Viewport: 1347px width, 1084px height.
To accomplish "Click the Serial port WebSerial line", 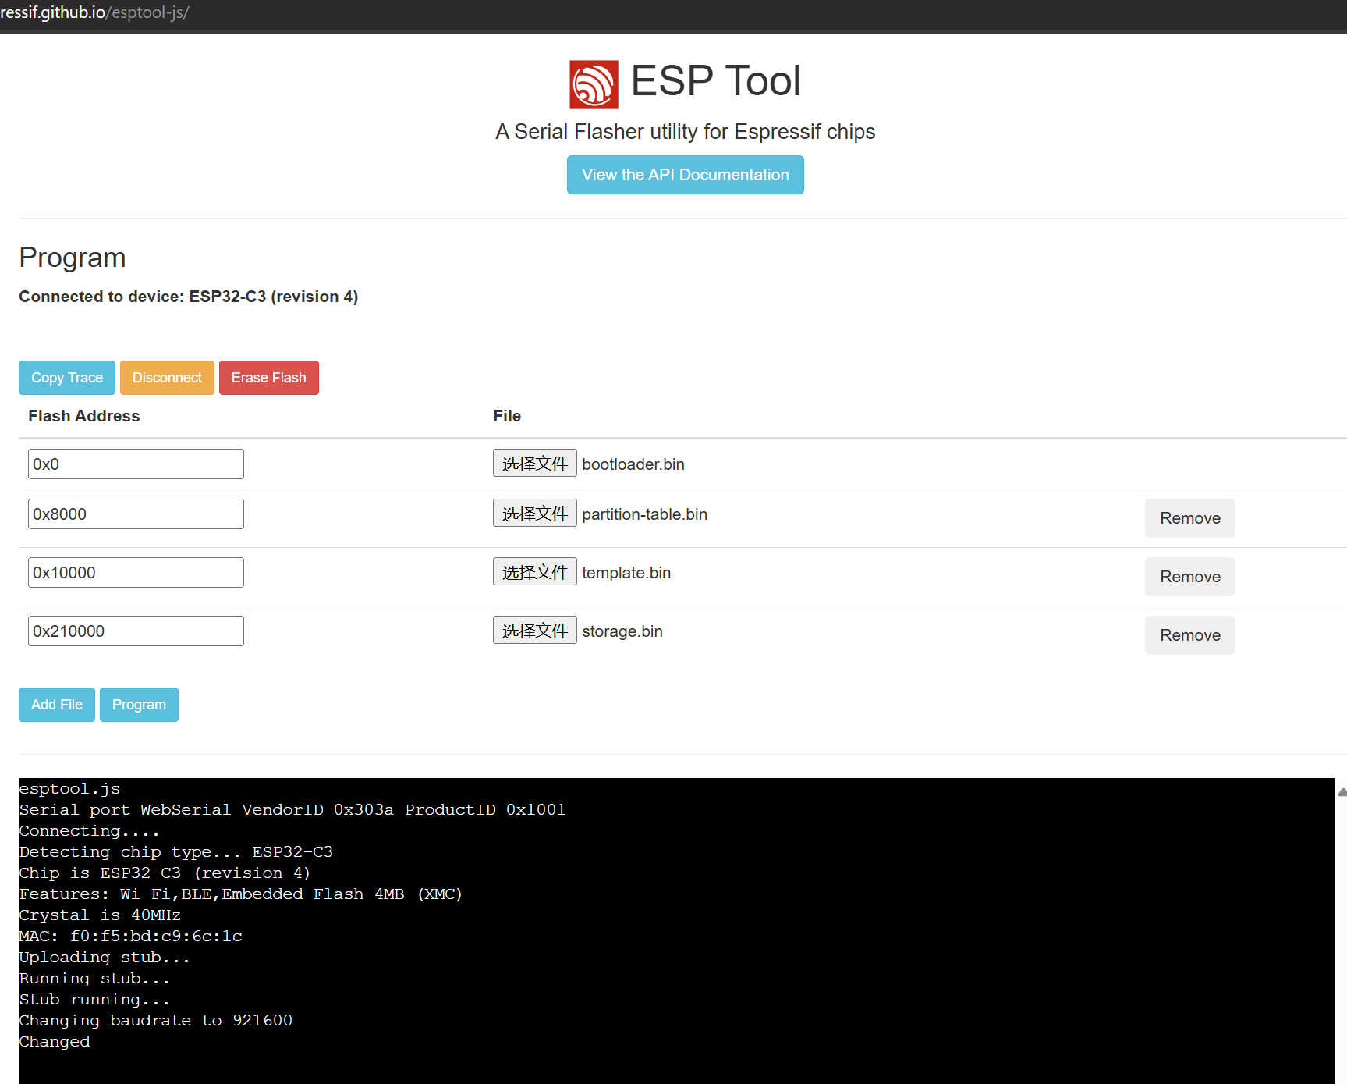I will pyautogui.click(x=292, y=809).
